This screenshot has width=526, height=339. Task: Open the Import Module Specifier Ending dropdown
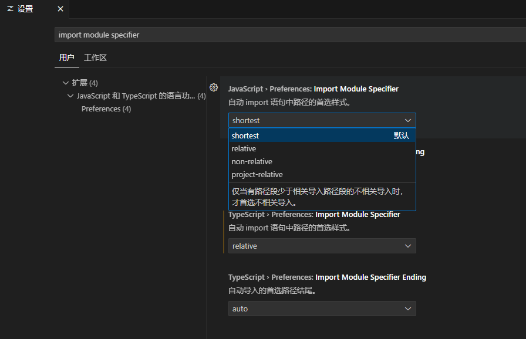coord(322,309)
